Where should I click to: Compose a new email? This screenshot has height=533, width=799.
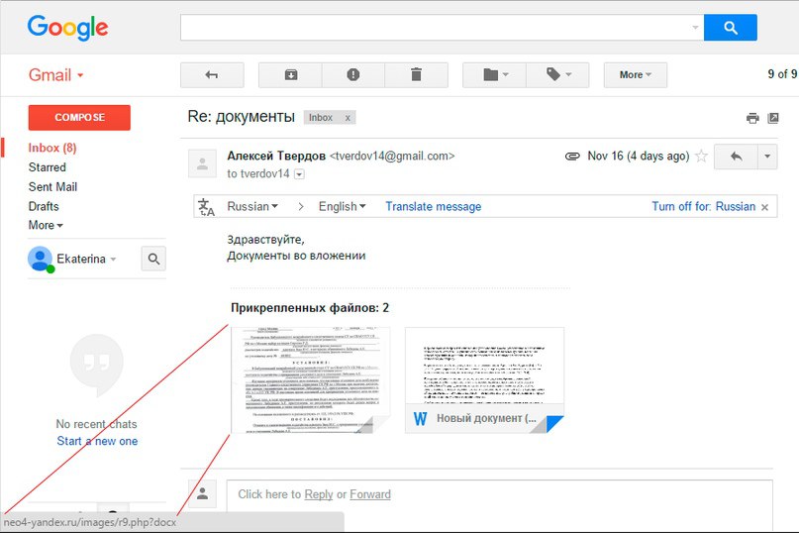[x=79, y=117]
